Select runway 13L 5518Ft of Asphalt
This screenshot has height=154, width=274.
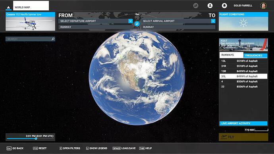pyautogui.click(x=243, y=61)
